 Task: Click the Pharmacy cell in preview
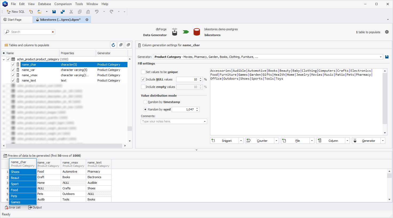(x=98, y=172)
